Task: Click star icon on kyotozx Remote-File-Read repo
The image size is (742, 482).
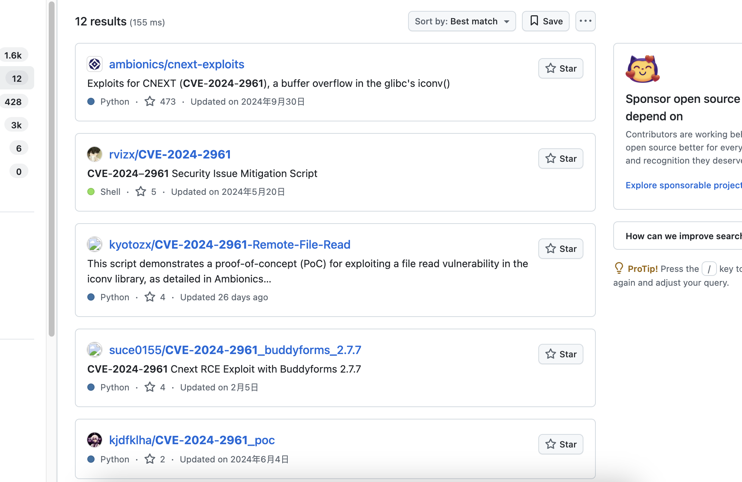Action: click(150, 297)
